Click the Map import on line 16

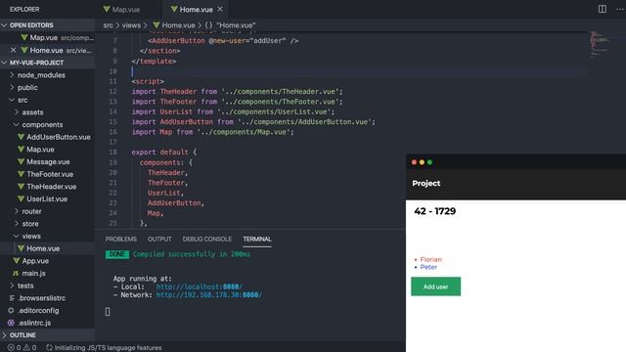click(x=213, y=132)
